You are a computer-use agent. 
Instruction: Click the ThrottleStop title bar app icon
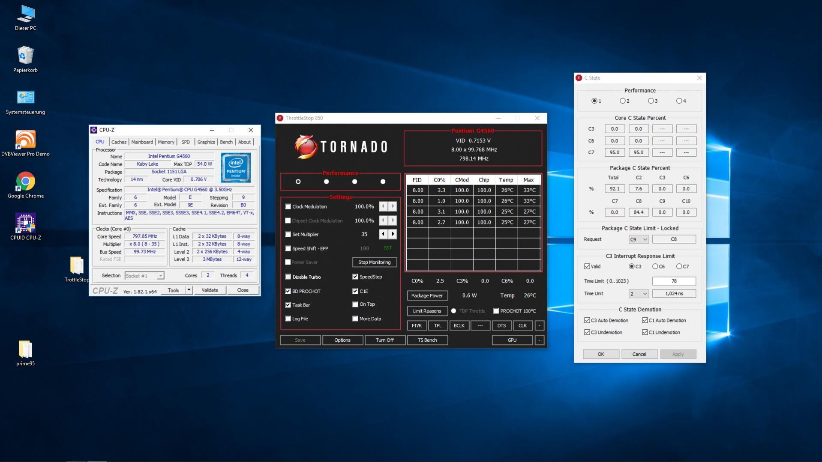click(280, 118)
